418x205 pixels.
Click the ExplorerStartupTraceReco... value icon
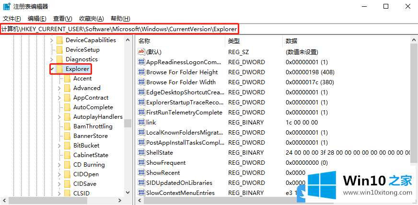pos(141,102)
